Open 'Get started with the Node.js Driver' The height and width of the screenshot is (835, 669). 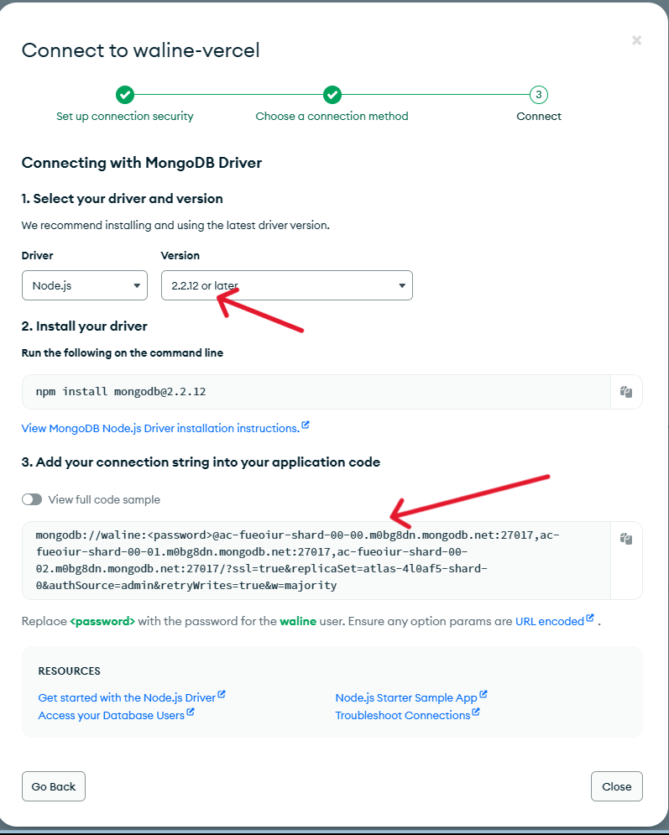[x=127, y=697]
